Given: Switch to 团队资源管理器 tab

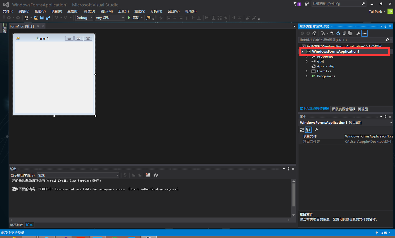Looking at the screenshot, I should click(344, 109).
